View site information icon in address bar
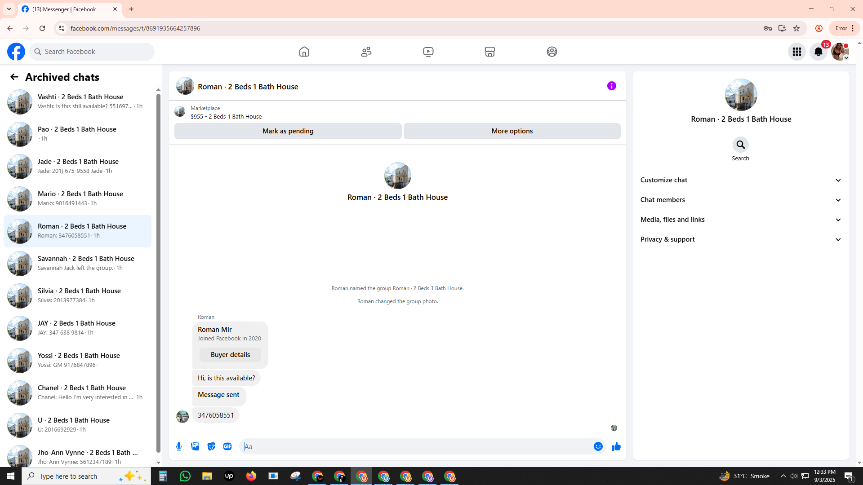The height and width of the screenshot is (485, 863). point(62,28)
